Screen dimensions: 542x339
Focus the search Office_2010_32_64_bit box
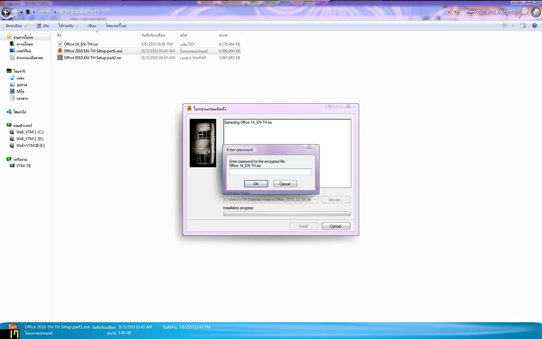point(490,12)
